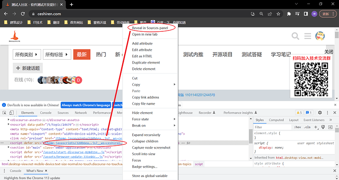This screenshot has height=180, width=339.
Task: Click the 新建话题 new topic button
Action: pos(28,68)
